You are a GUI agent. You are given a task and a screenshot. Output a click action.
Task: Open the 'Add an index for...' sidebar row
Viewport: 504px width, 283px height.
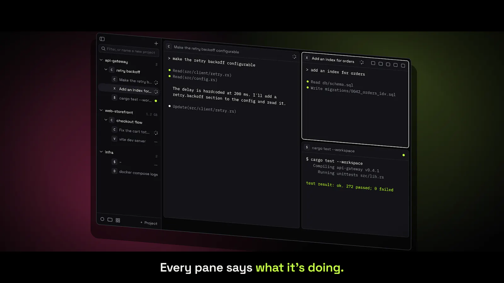tap(129, 90)
